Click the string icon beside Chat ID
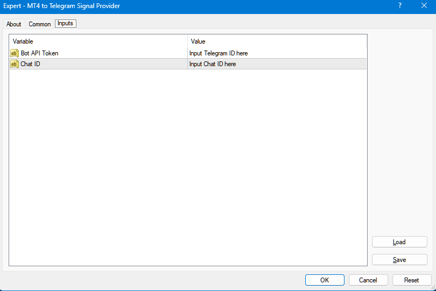Screen dimensions: 436x291 point(15,64)
